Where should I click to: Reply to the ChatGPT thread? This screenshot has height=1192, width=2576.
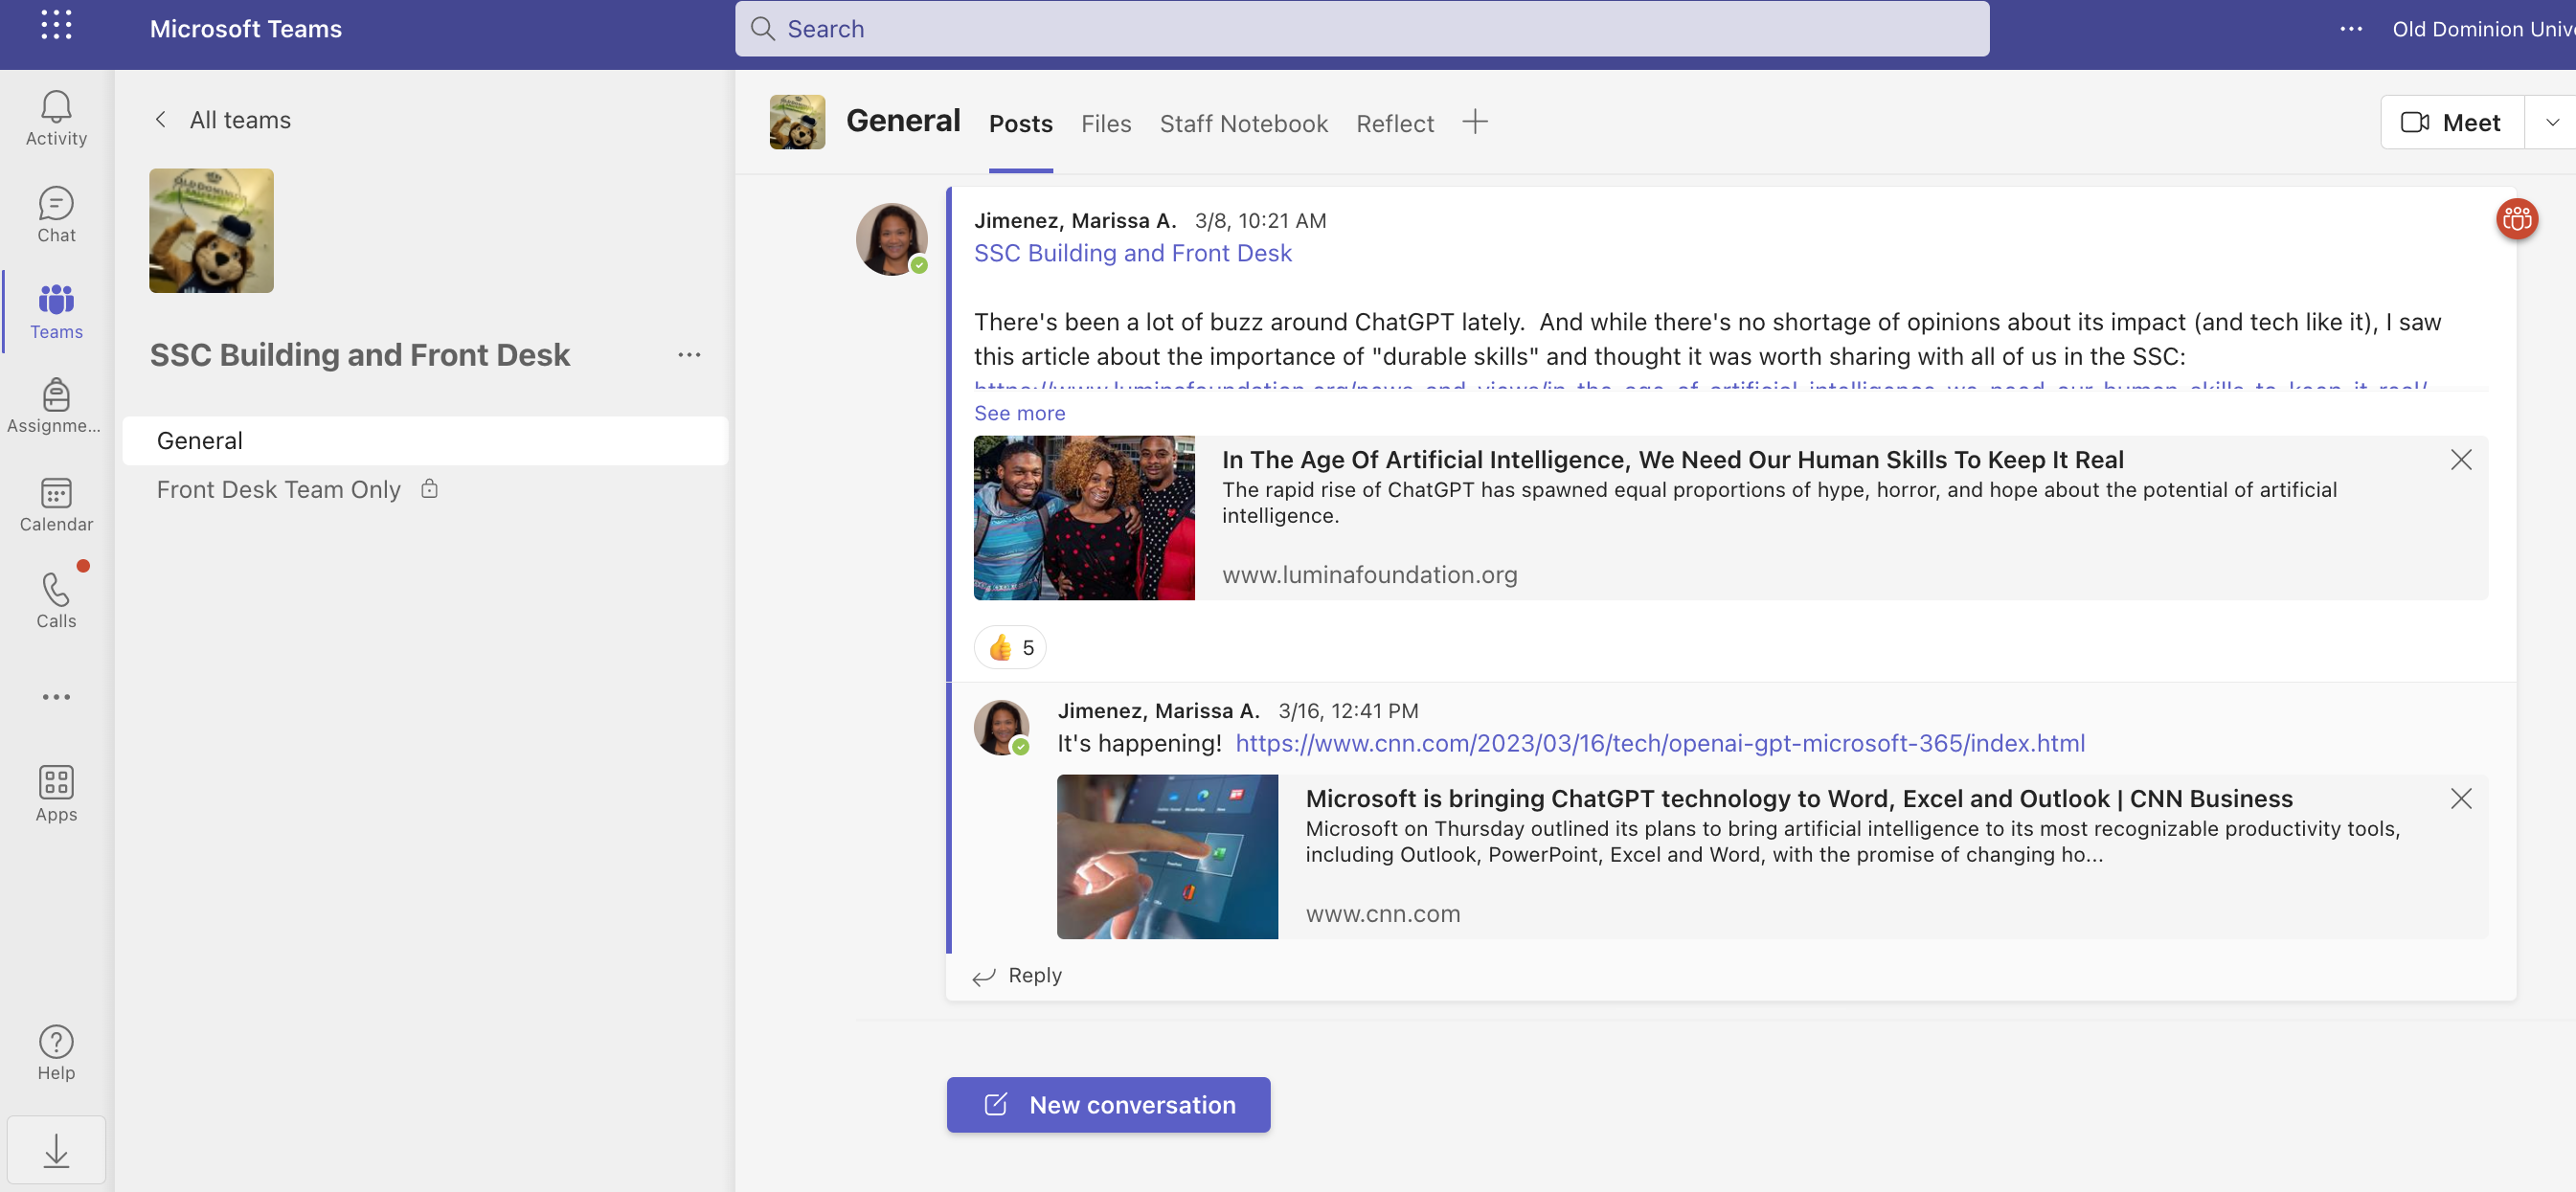coord(1017,976)
